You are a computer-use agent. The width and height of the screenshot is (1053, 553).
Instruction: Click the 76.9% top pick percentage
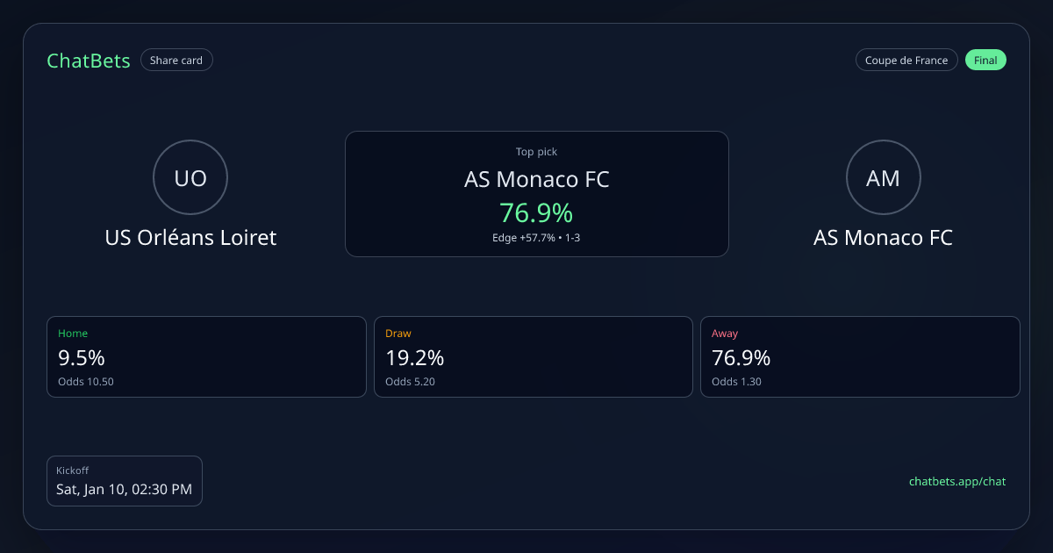tap(536, 213)
